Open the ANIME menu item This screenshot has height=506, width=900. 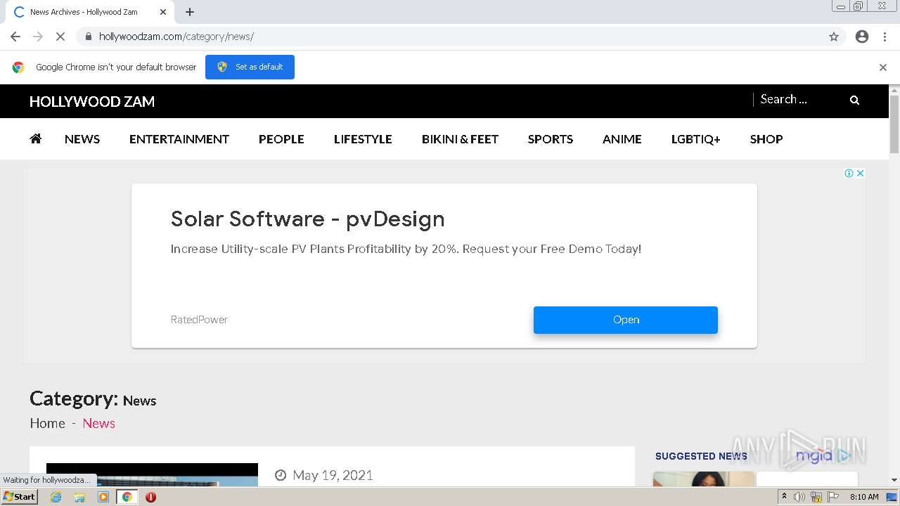(x=622, y=139)
